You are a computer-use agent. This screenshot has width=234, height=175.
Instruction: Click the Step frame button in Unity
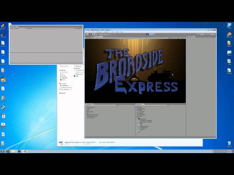click(x=153, y=34)
